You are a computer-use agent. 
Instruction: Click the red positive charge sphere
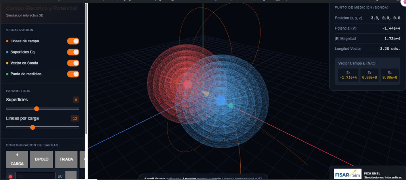pyautogui.click(x=188, y=84)
